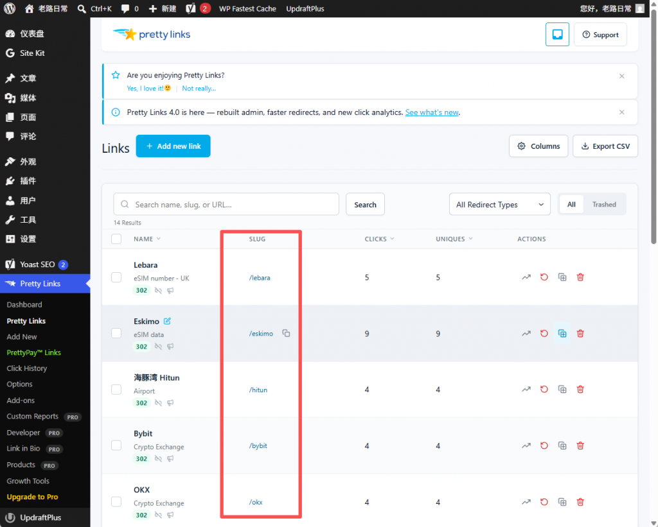Select the Bybit row checkbox
The image size is (658, 527).
pos(116,445)
